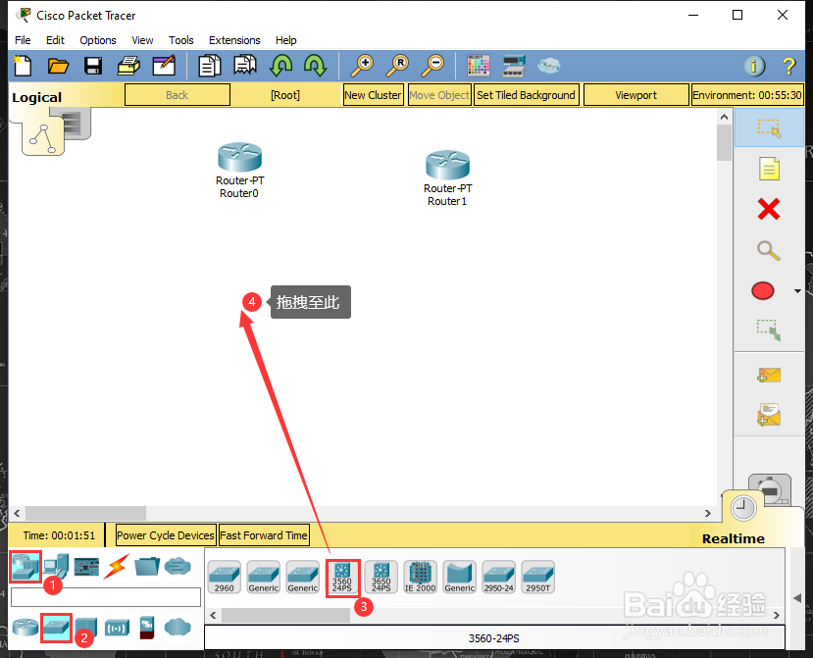This screenshot has height=658, width=813.
Task: Open contents help question mark icon
Action: [788, 66]
